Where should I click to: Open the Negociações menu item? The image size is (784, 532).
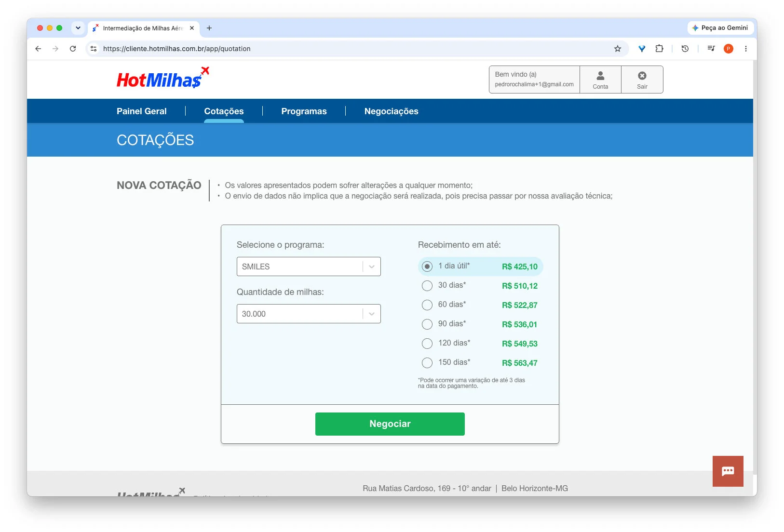[x=391, y=111]
